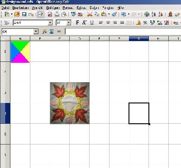Select the four-color triangle image in A1
Image resolution: width=181 pixels, height=168 pixels.
(20, 52)
